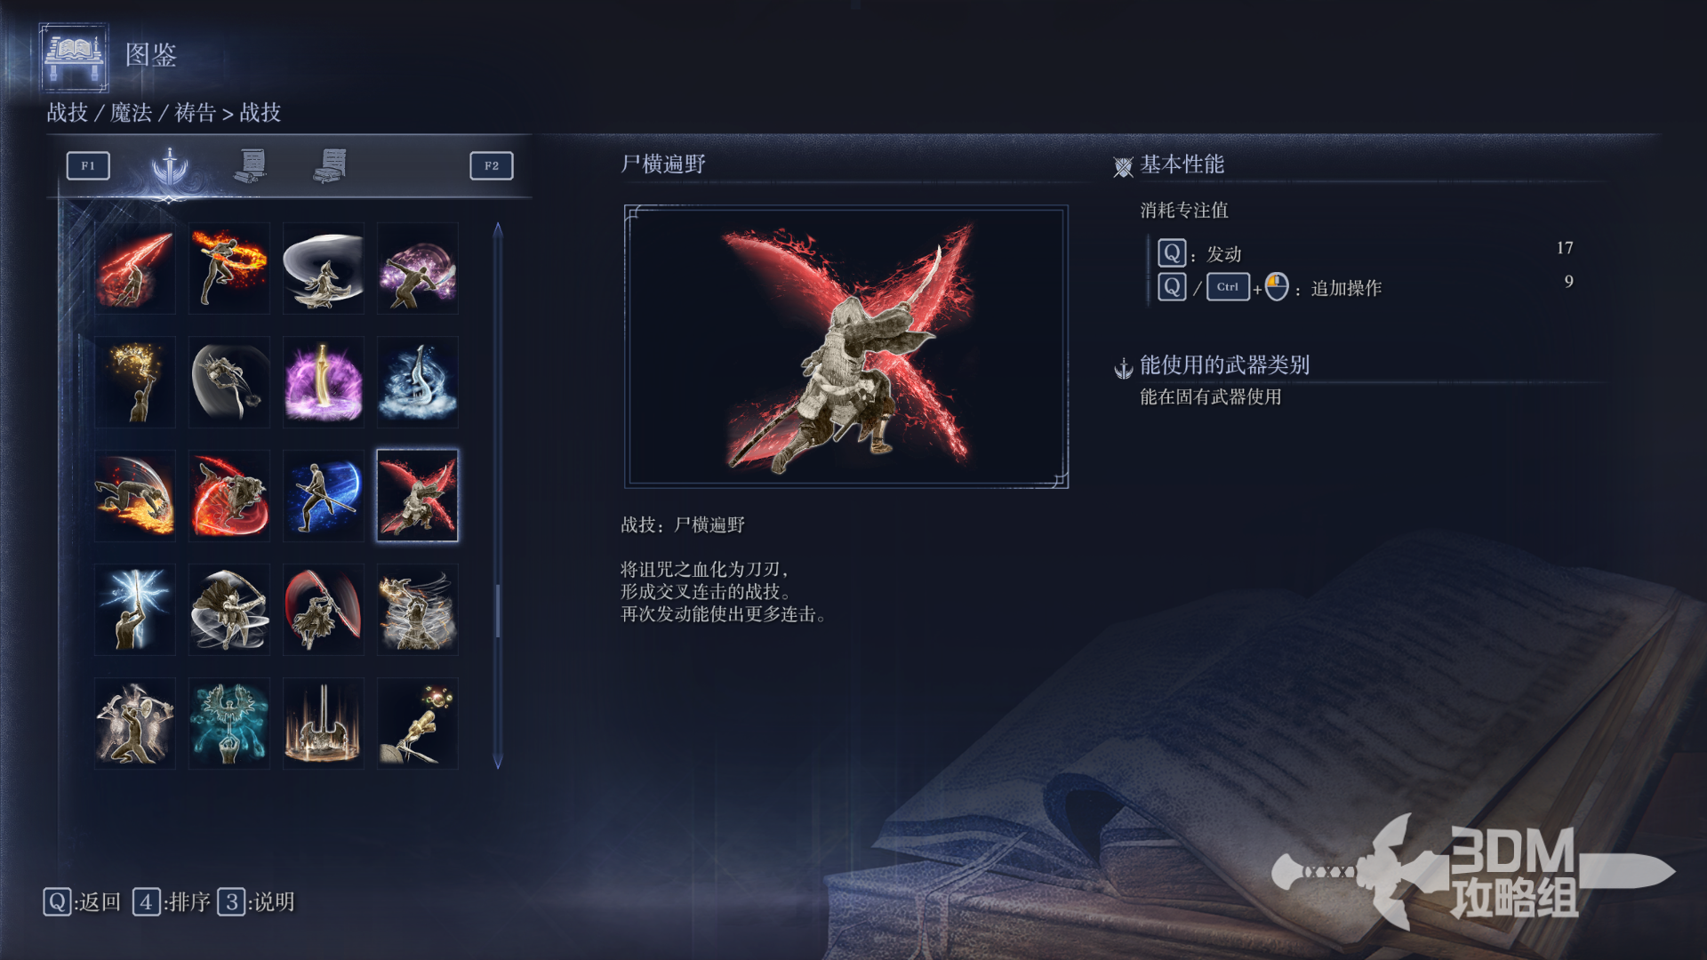1707x960 pixels.
Task: Select the teal winged emblem skill icon
Action: (x=229, y=724)
